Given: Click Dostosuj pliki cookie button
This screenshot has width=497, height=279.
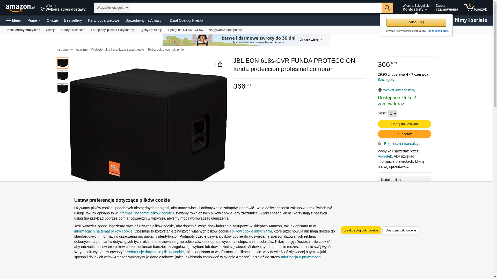Looking at the screenshot, I should coord(400,230).
